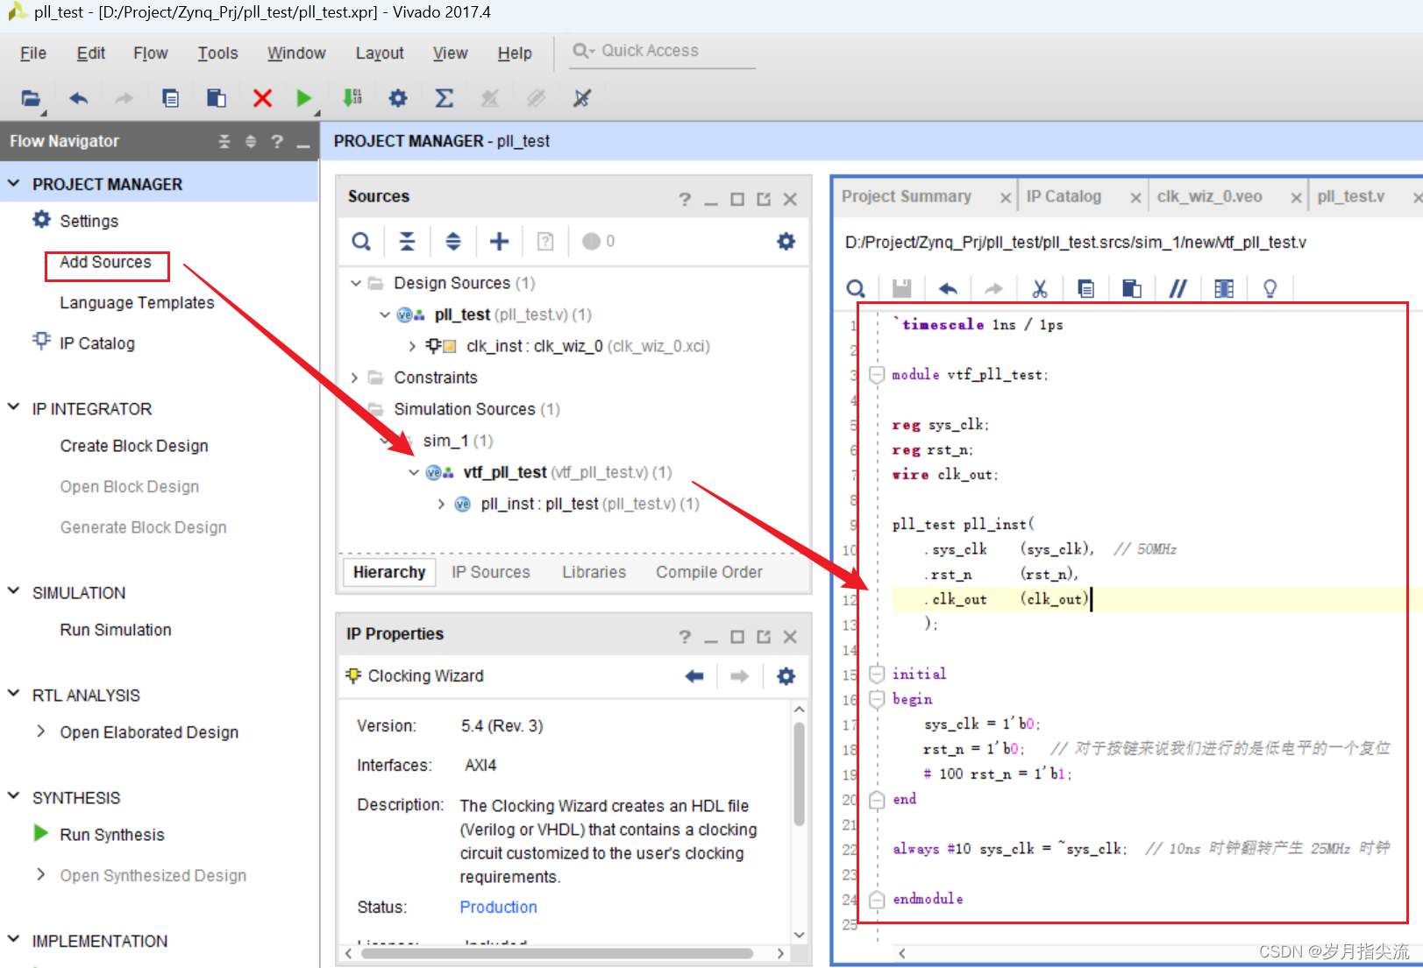Open the File menu

tap(33, 53)
